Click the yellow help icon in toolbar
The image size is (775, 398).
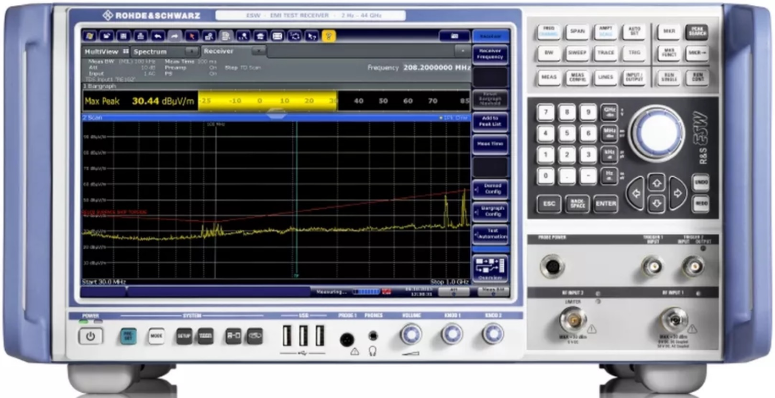point(329,36)
